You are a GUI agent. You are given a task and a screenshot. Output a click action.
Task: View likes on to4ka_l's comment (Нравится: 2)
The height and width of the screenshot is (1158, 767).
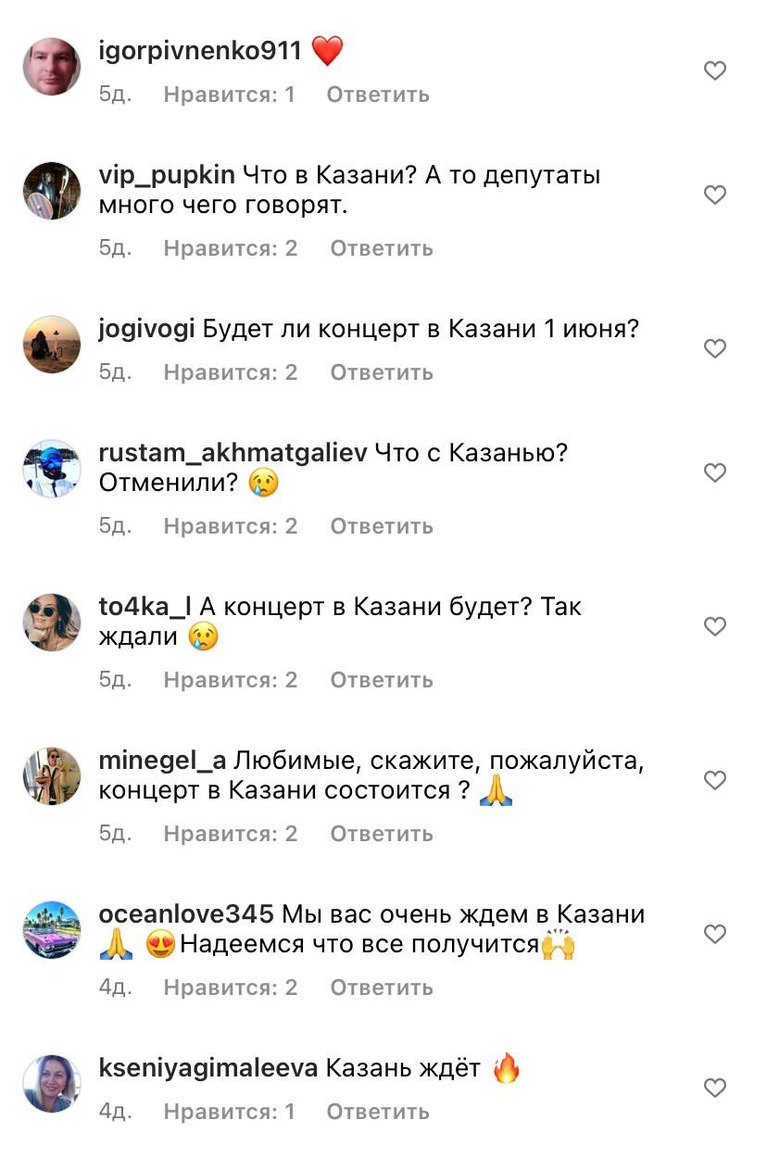[231, 680]
